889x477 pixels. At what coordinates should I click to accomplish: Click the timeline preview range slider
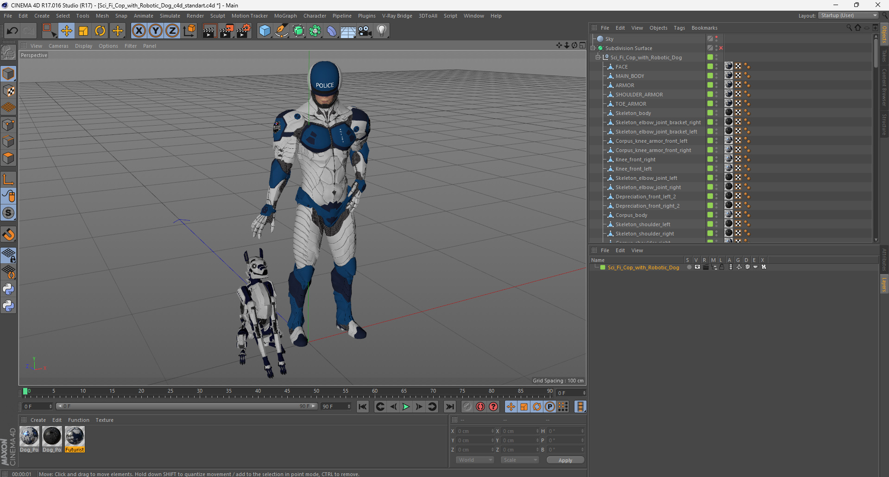pos(187,406)
